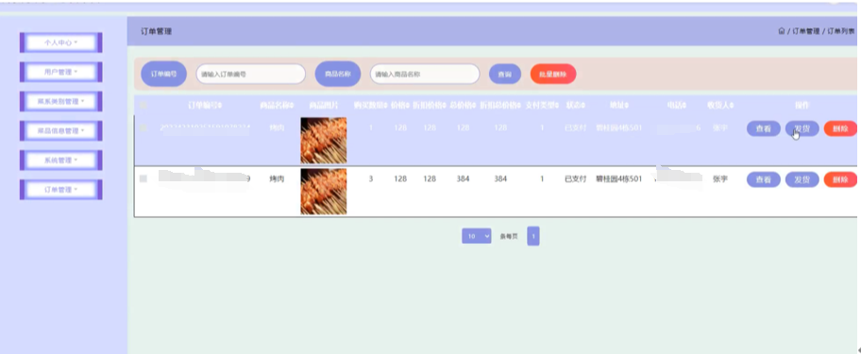Check the first order row checkbox
The image size is (861, 354).
[x=143, y=127]
